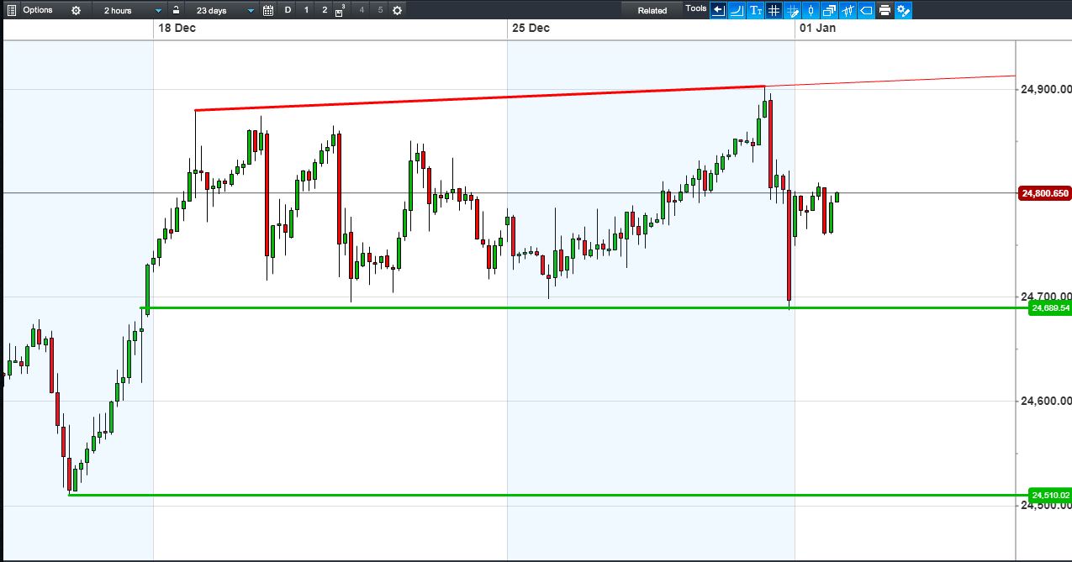Select layout preset 5
Image resolution: width=1072 pixels, height=562 pixels.
tap(380, 10)
